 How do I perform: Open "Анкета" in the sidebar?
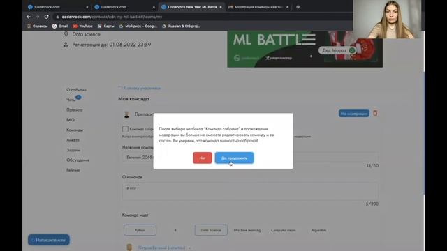[x=73, y=140]
